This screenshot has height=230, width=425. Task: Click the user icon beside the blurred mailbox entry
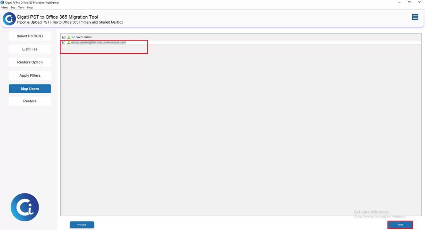(x=69, y=43)
